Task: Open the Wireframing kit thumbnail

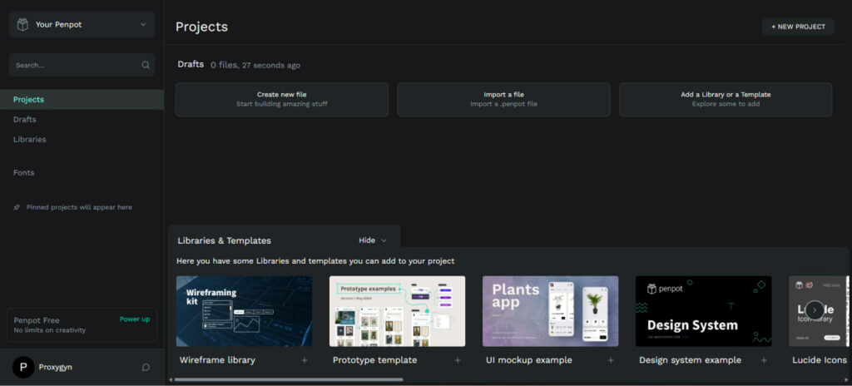Action: 244,311
